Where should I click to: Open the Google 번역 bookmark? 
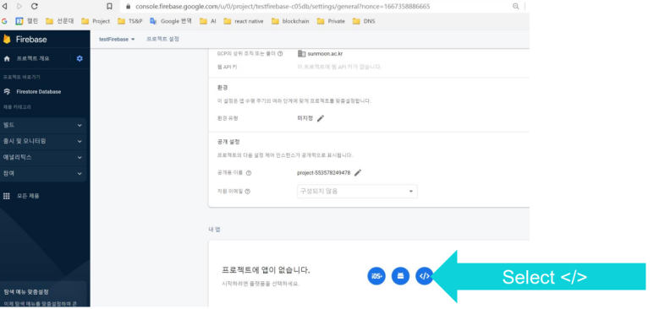[x=170, y=21]
